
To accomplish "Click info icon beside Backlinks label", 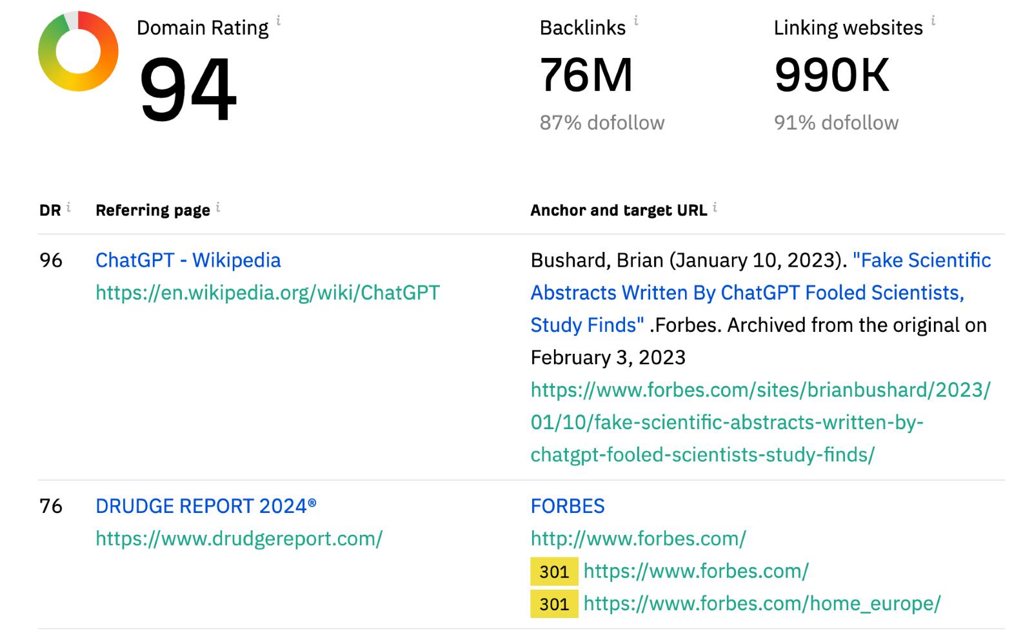I will tap(636, 21).
